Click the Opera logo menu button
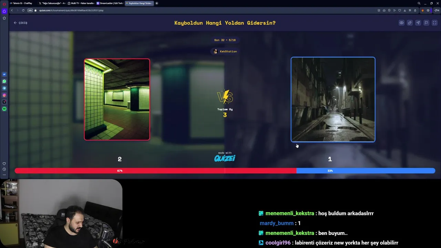Viewport: 441px width, 248px height. [x=4, y=3]
